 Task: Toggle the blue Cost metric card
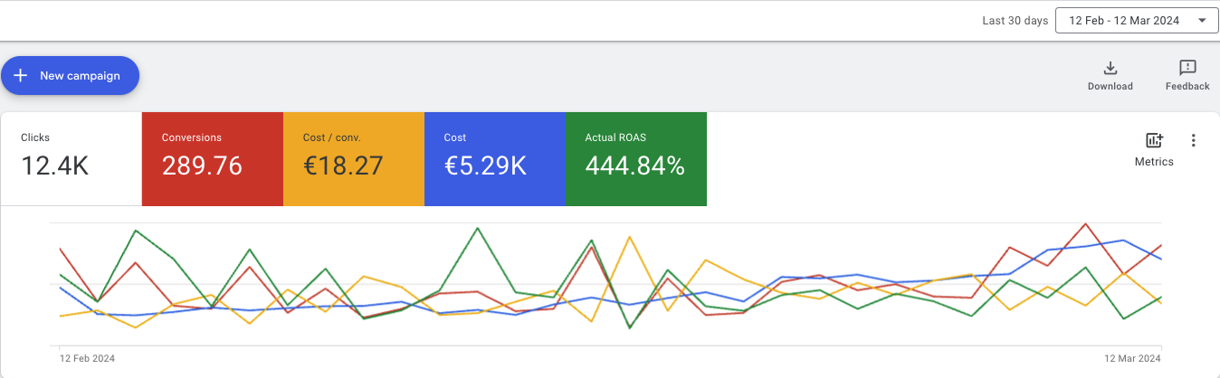494,158
